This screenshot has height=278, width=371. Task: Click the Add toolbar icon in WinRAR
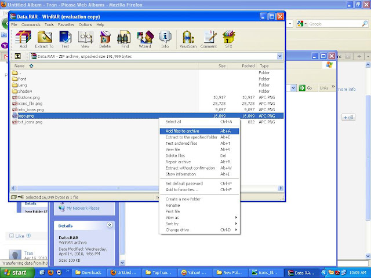(x=23, y=38)
